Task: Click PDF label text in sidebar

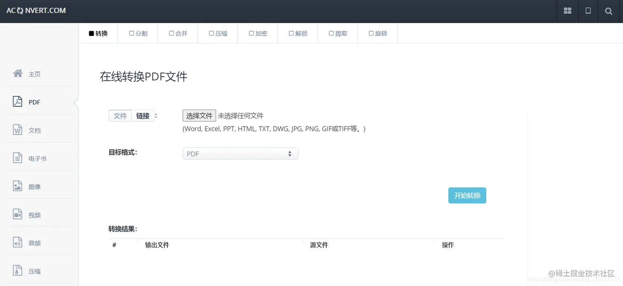Action: tap(34, 102)
